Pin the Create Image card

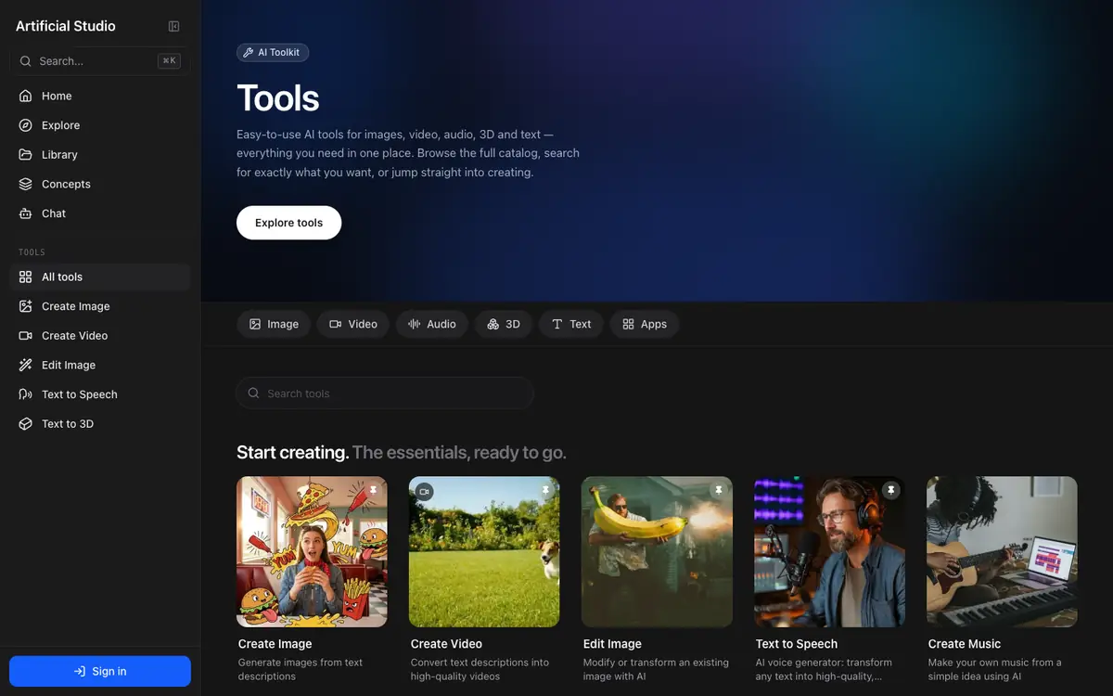coord(374,490)
